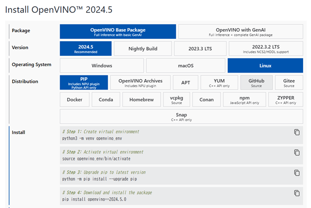The image size is (311, 208).
Task: Click the Step 1 Create virtual environment comment
Action: [101, 132]
